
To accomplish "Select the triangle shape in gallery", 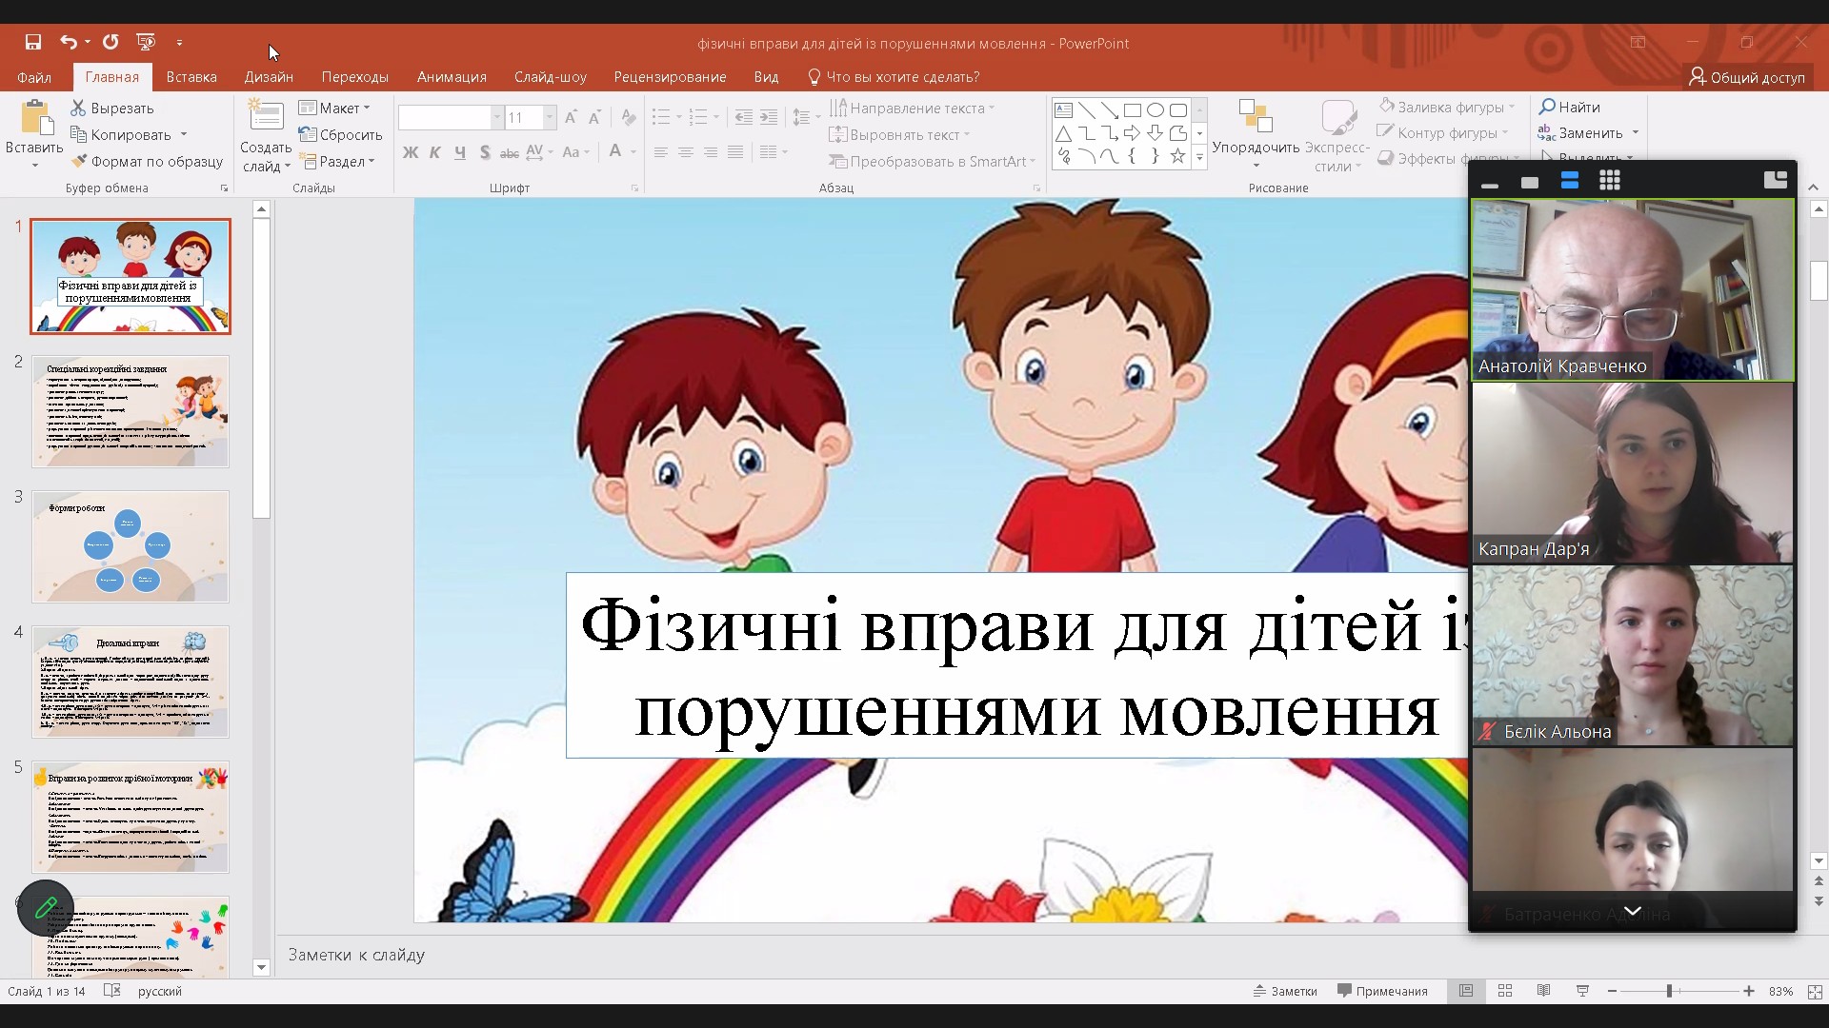I will click(x=1064, y=133).
